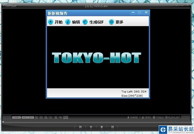Click the H264 video codec badge

tap(16, 118)
